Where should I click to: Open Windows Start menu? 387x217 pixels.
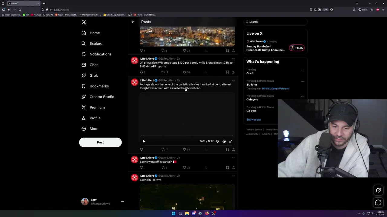coord(173,213)
